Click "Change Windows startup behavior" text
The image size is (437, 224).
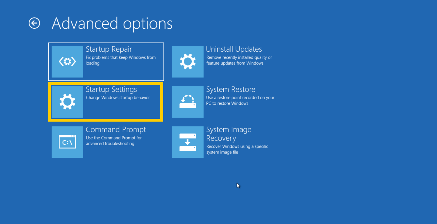[x=118, y=98]
